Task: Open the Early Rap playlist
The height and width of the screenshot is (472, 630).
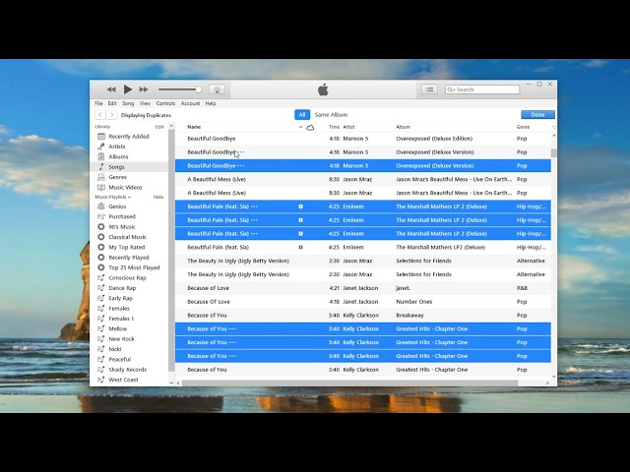Action: 120,298
